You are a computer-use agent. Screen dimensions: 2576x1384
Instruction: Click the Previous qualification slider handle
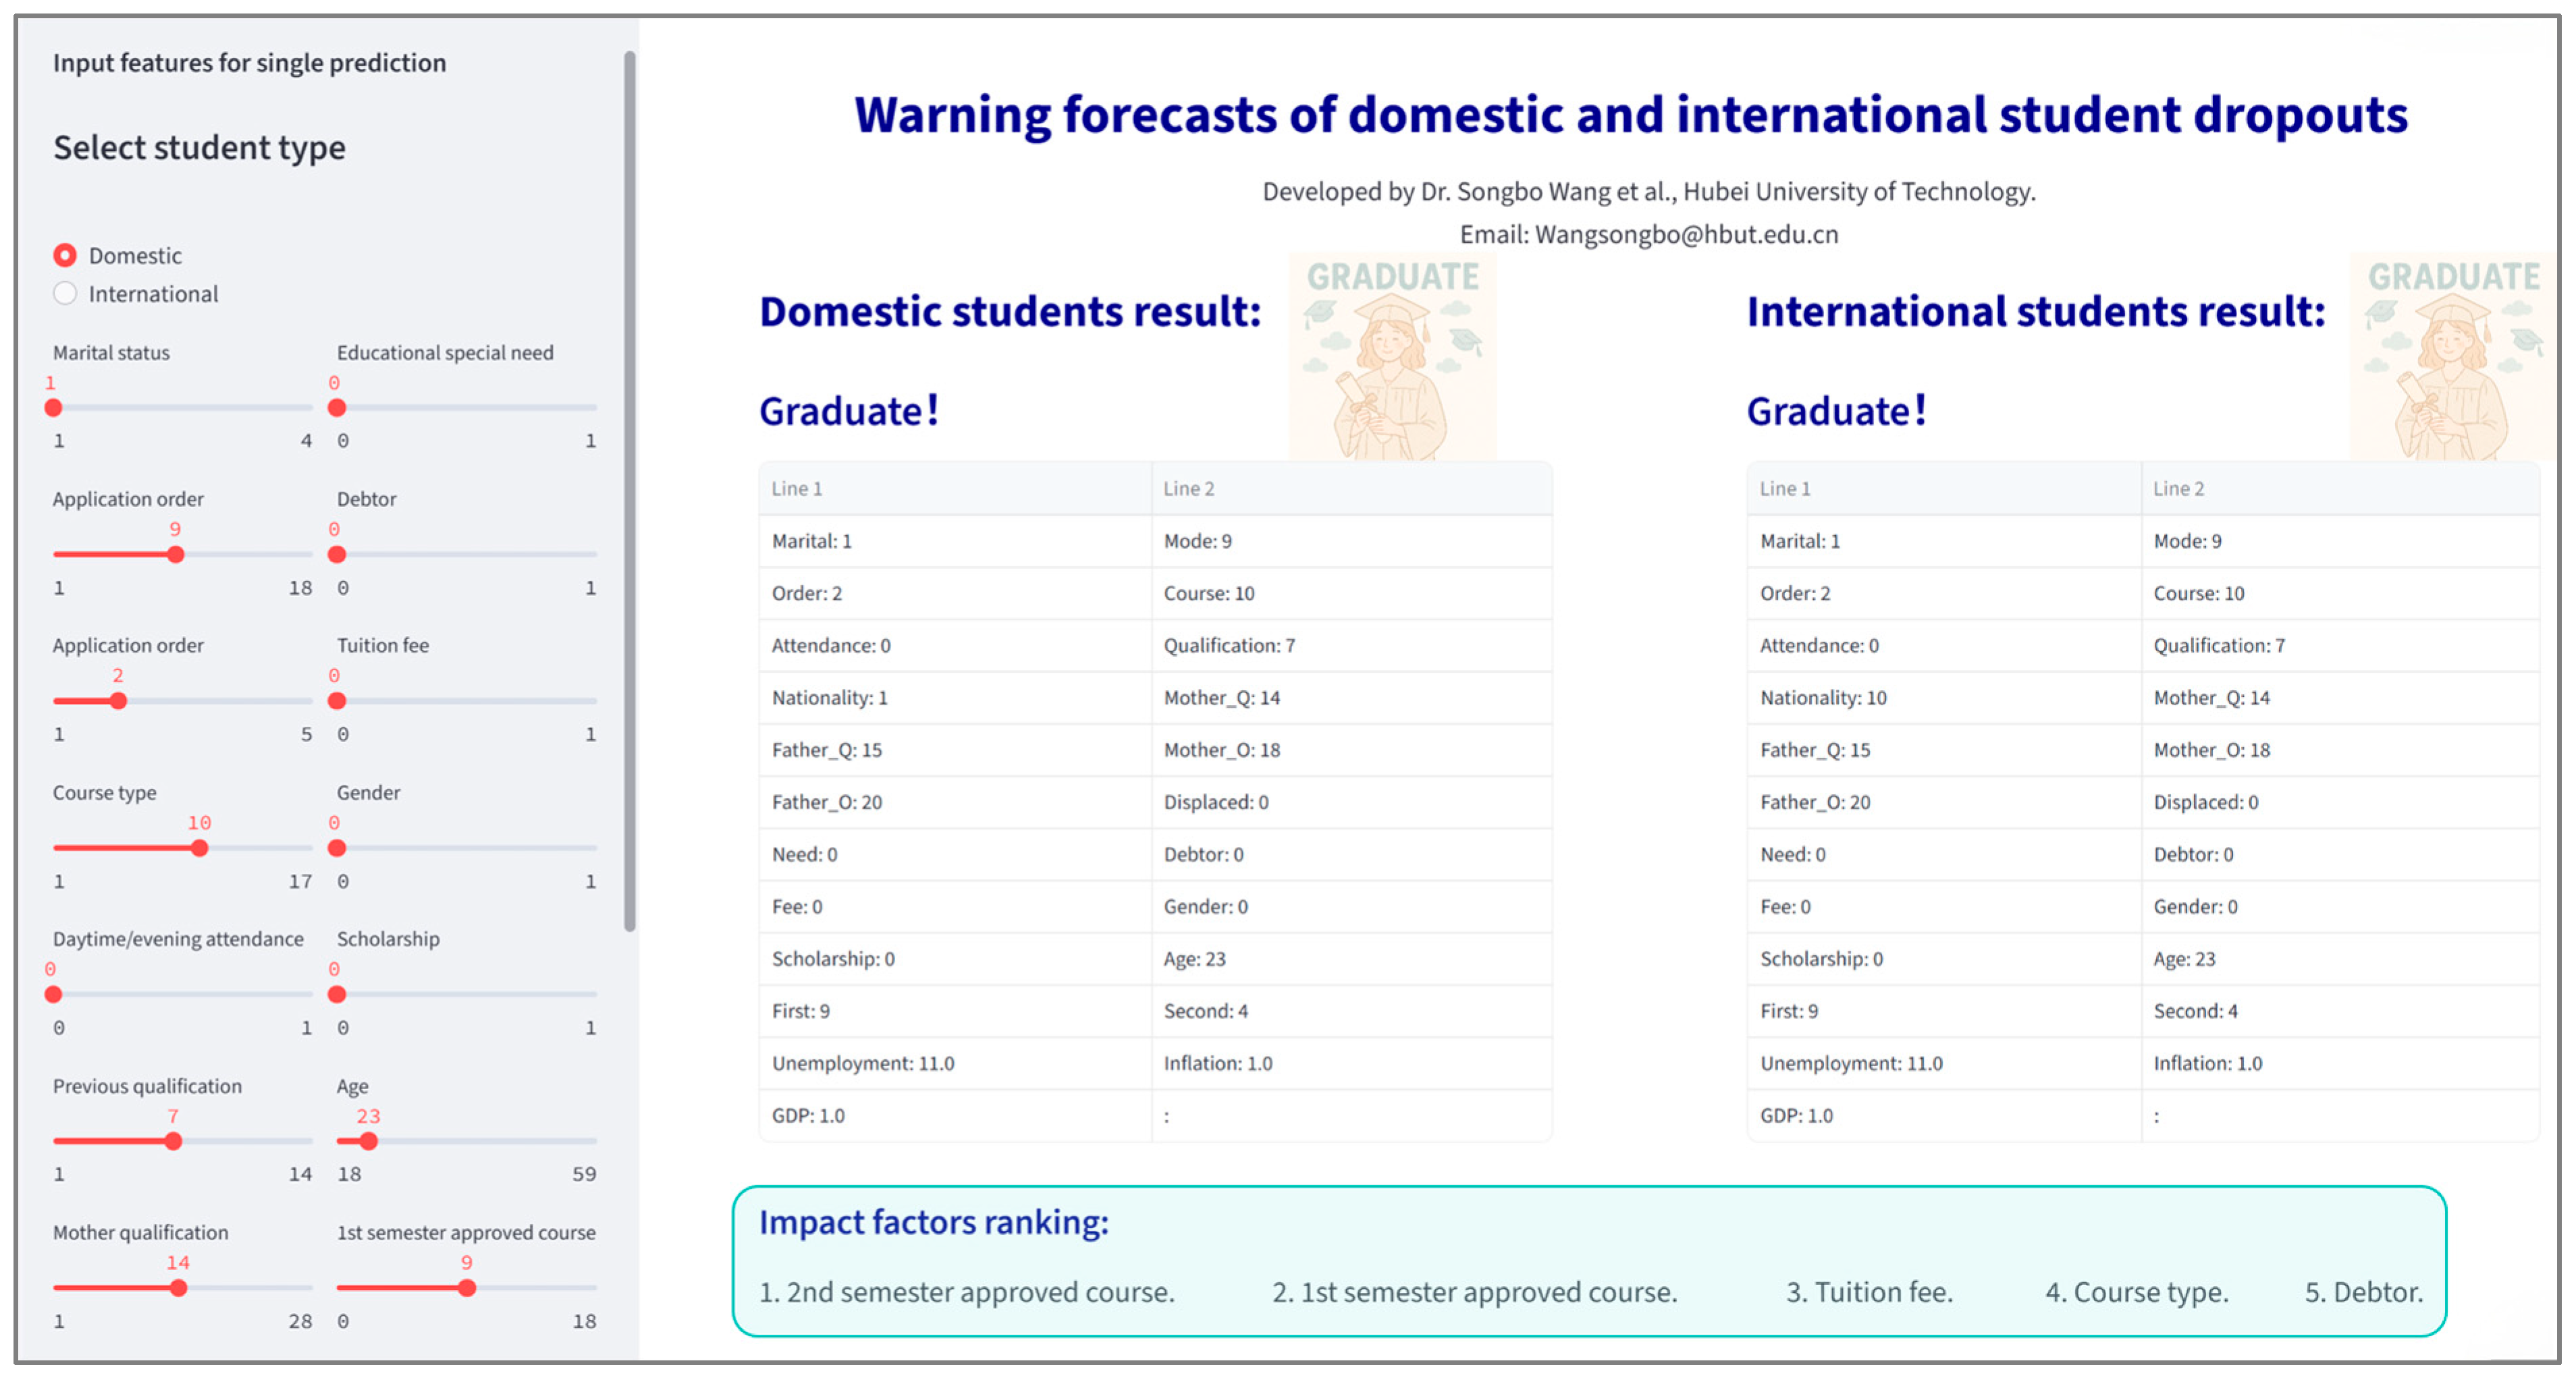click(174, 1141)
